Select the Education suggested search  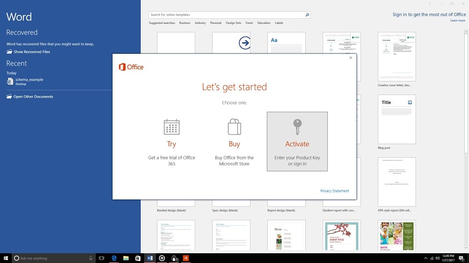[264, 22]
